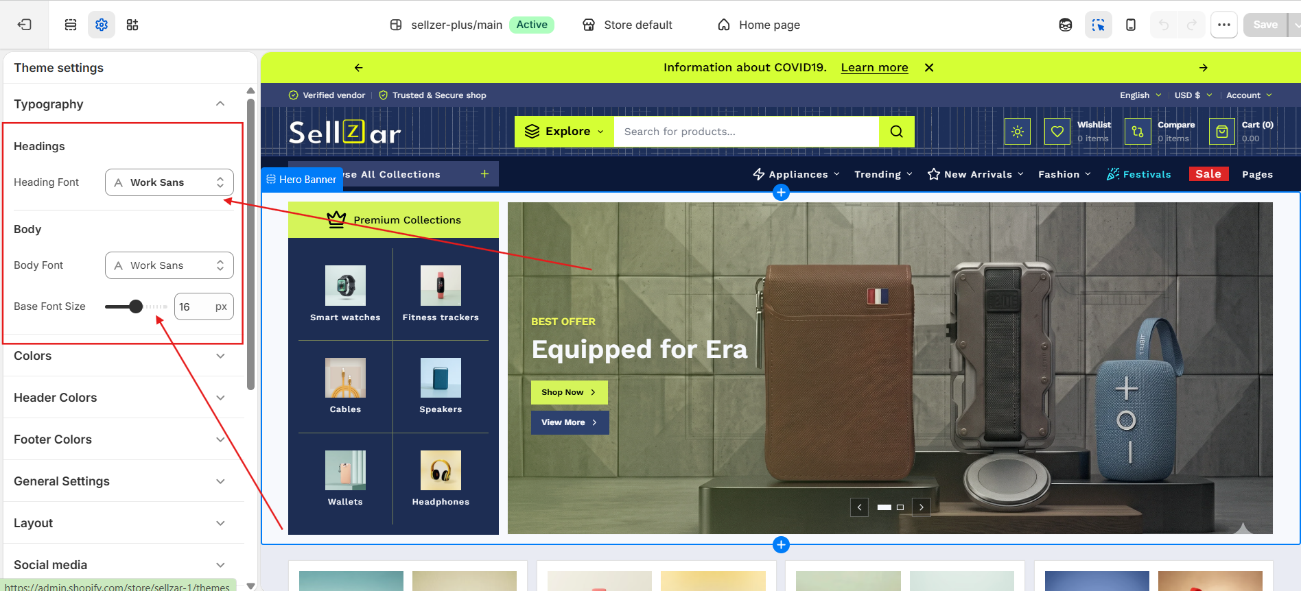The width and height of the screenshot is (1301, 591).
Task: Open the Cables collection thumbnail
Action: coord(345,378)
